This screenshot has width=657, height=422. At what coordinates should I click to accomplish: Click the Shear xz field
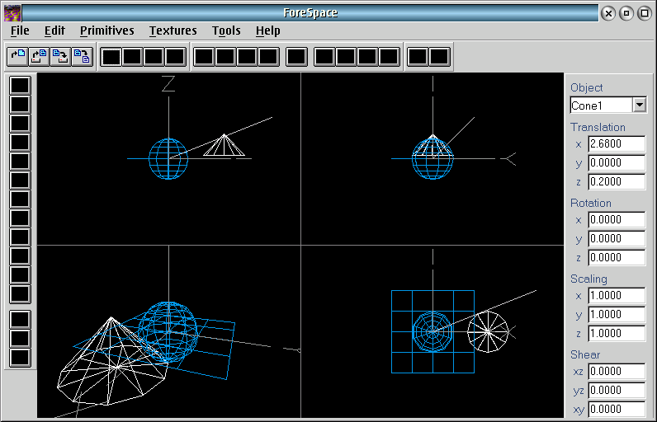pyautogui.click(x=617, y=372)
